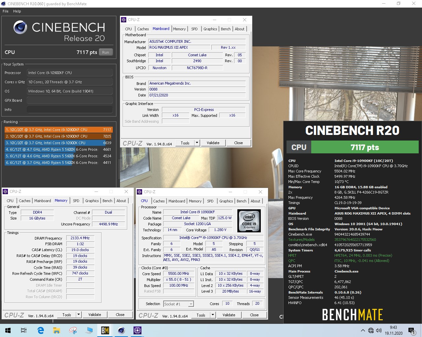The image size is (422, 337).
Task: Click Validate in CPU tab CPU-Z window
Action: [x=229, y=315]
